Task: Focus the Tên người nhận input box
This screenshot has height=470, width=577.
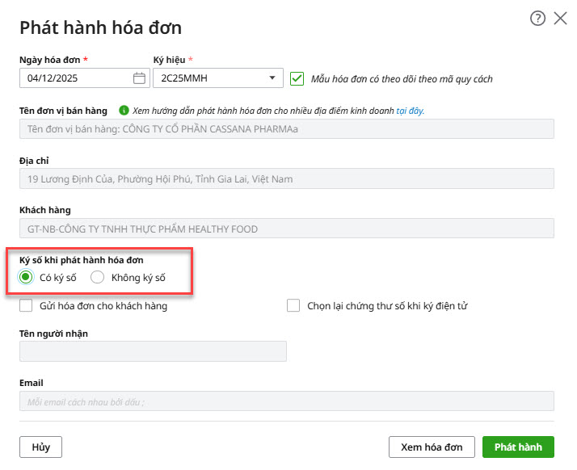Action: [153, 351]
